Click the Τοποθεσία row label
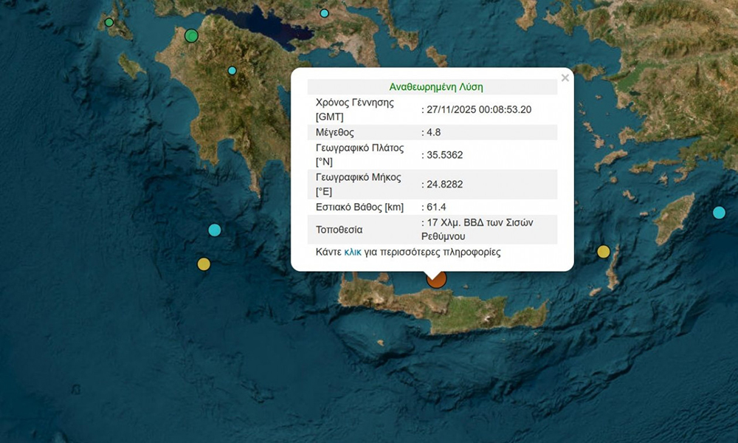This screenshot has height=443, width=738. 339,230
